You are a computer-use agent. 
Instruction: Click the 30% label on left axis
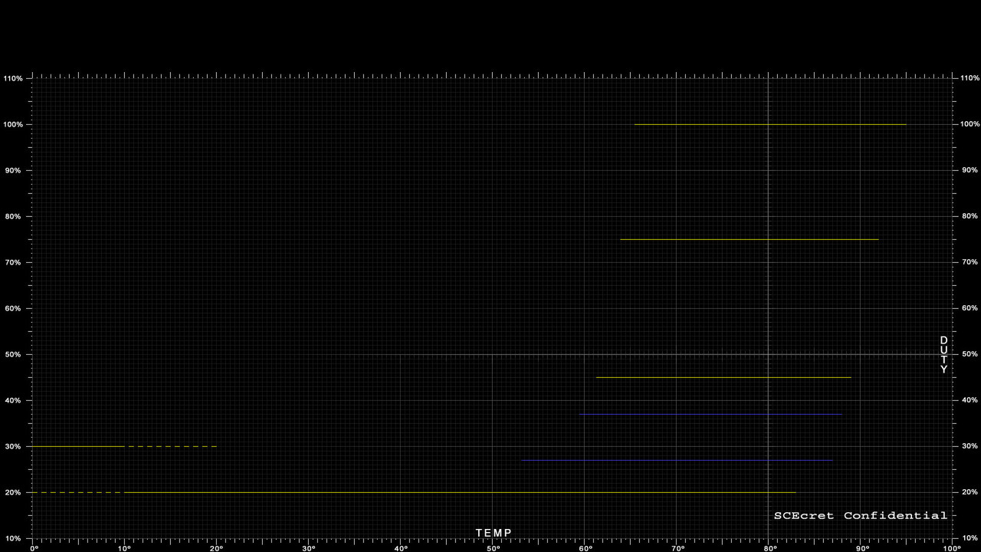15,446
